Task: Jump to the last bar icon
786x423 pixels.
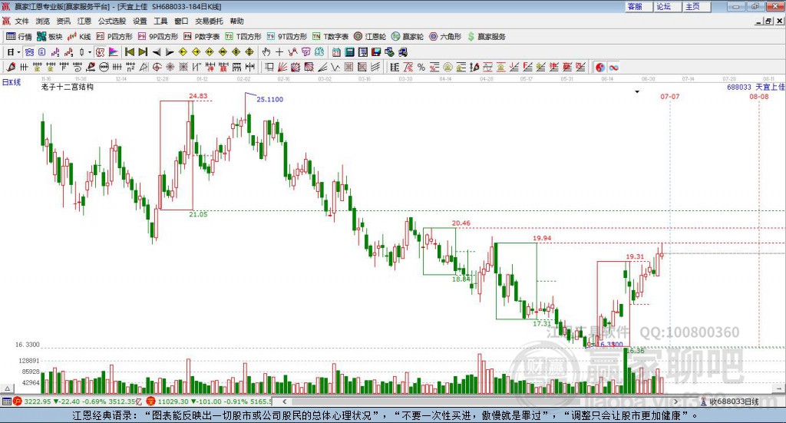Action: pos(143,51)
